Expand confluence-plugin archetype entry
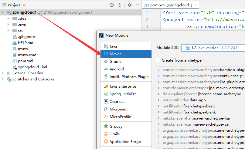Image resolution: width=245 pixels, height=149 pixels. (158, 76)
